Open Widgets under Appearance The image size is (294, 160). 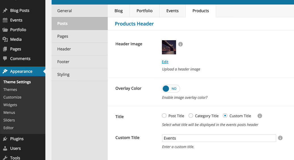click(x=10, y=105)
